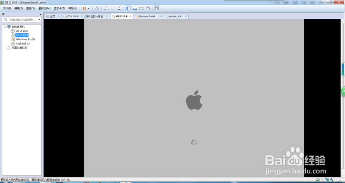Click the search magnifier icon in the library
Image resolution: width=345 pixels, height=183 pixels.
[x=6, y=20]
